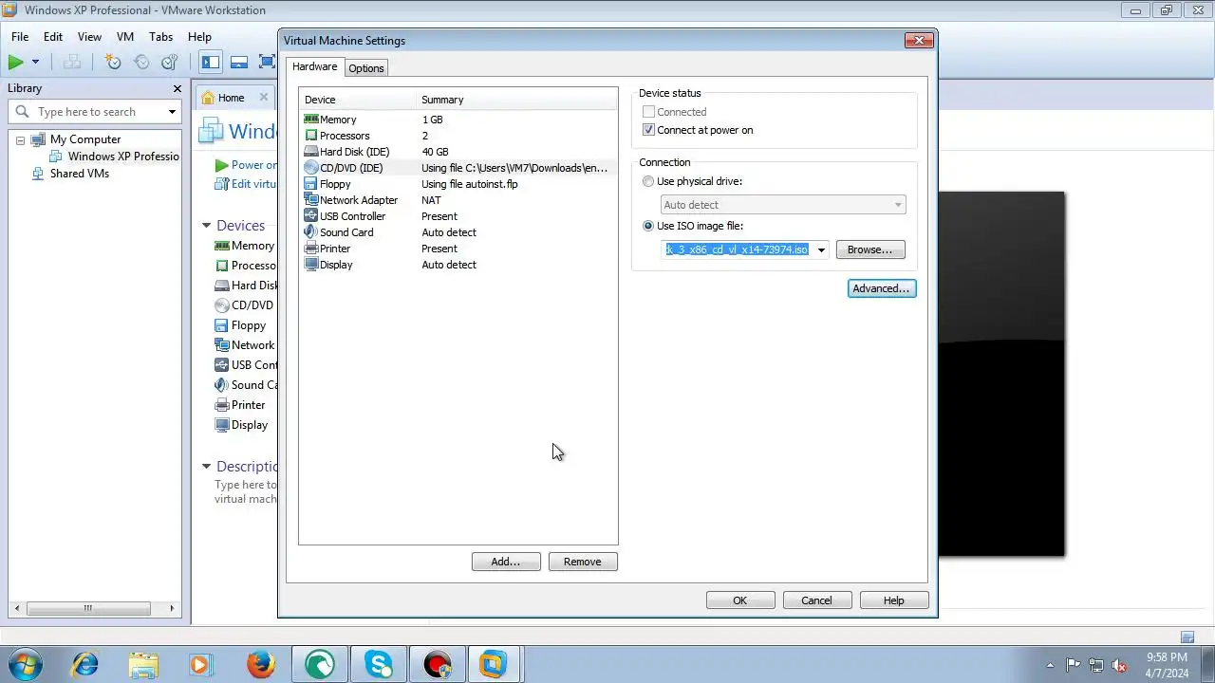Viewport: 1215px width, 683px height.
Task: Select the Sound Card device
Action: [458, 232]
